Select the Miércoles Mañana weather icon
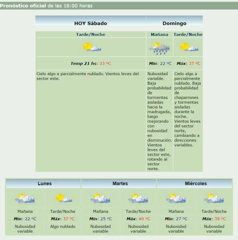The height and width of the screenshot is (240, 238). pos(176,198)
